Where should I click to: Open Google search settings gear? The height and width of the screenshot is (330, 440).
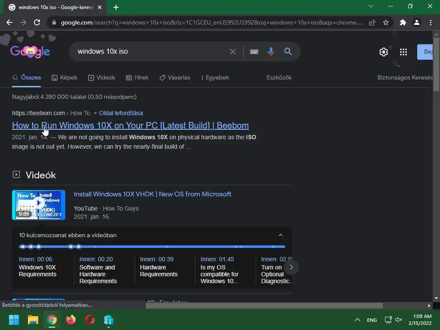(x=384, y=52)
